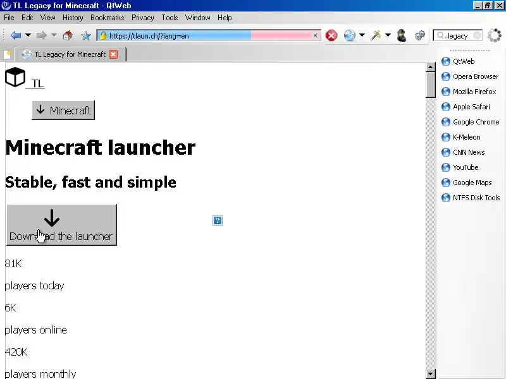Click the '420K' text
This screenshot has width=506, height=379.
(x=16, y=352)
